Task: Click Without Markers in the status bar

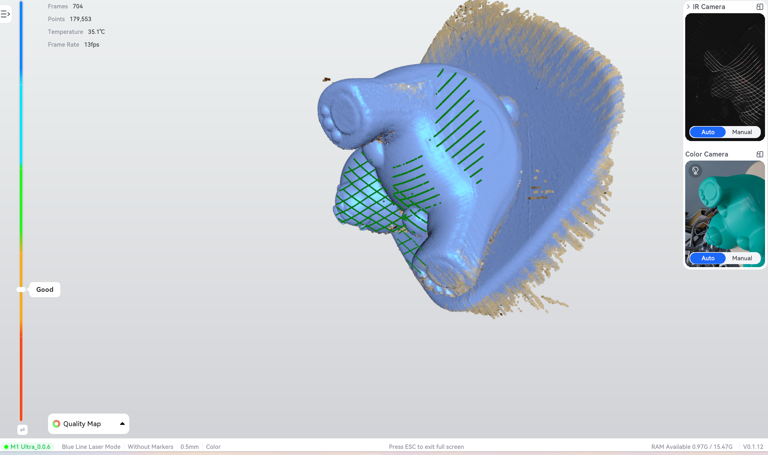Action: tap(151, 447)
